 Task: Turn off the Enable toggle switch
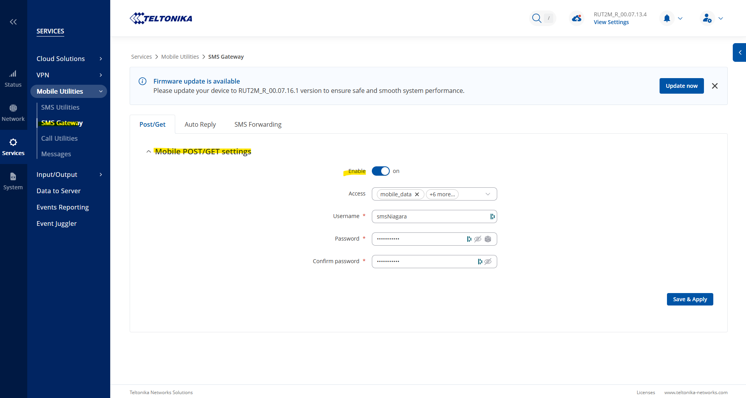click(x=380, y=171)
